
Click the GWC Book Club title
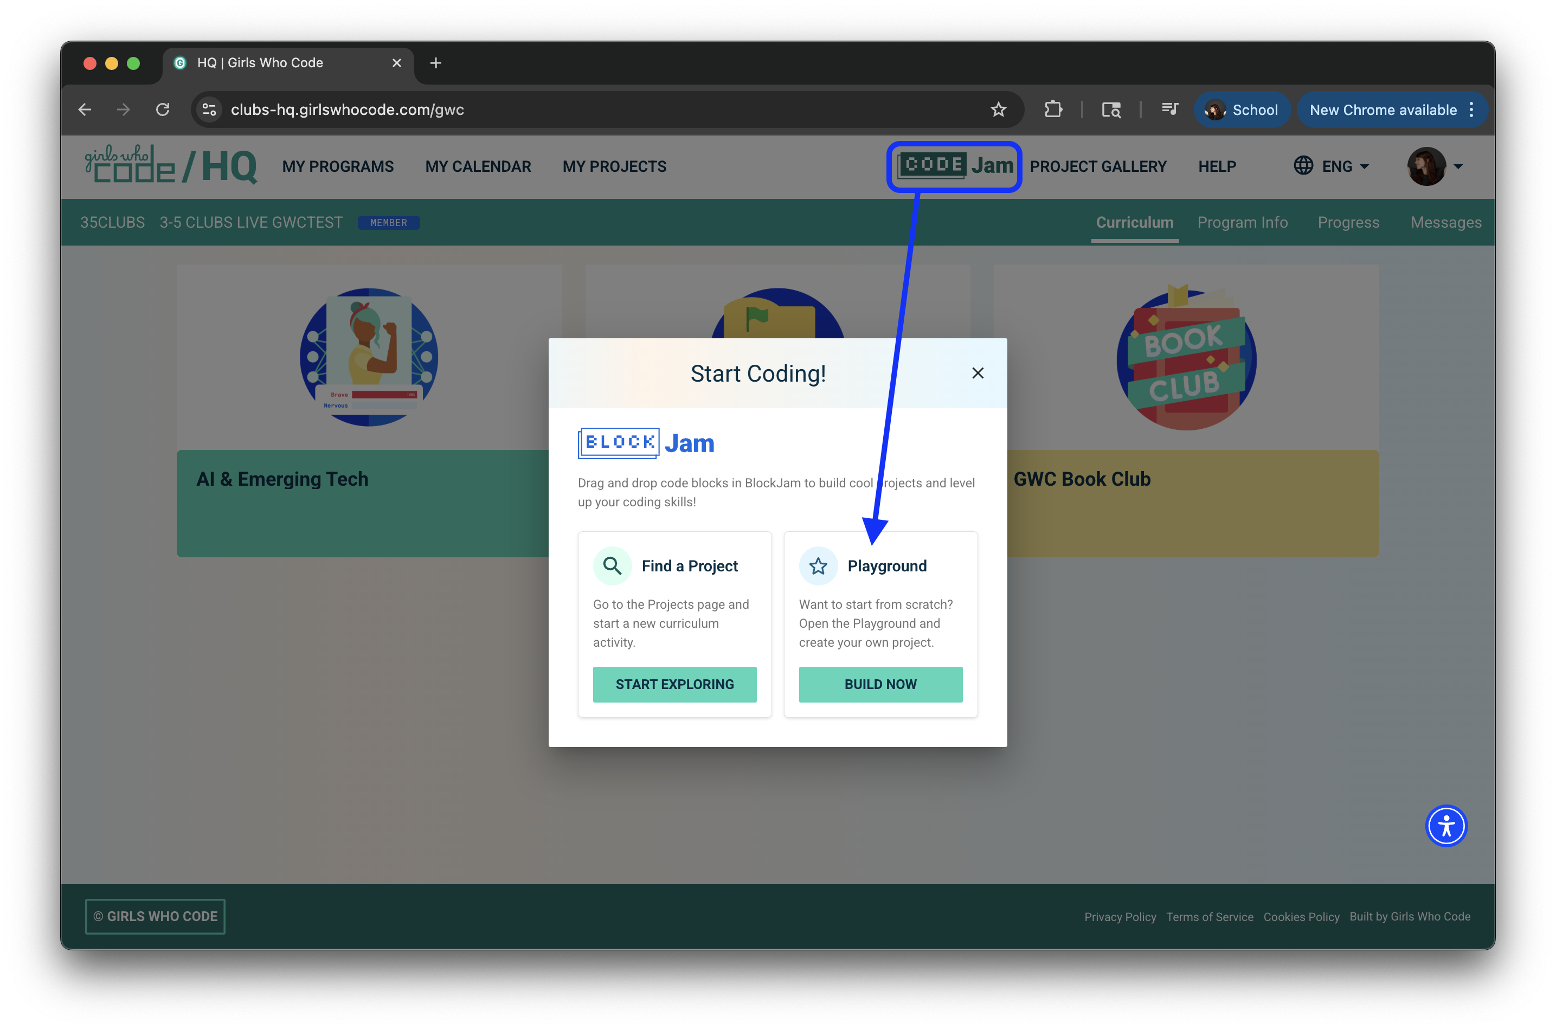(x=1082, y=479)
